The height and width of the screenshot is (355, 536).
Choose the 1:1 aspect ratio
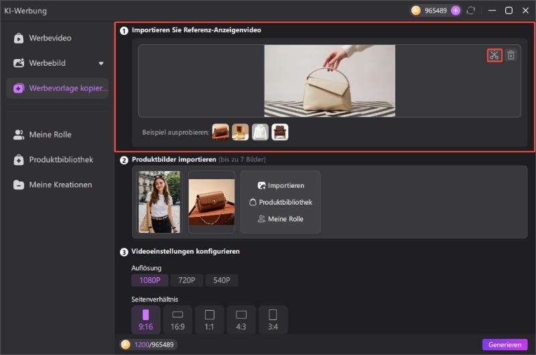tap(209, 319)
